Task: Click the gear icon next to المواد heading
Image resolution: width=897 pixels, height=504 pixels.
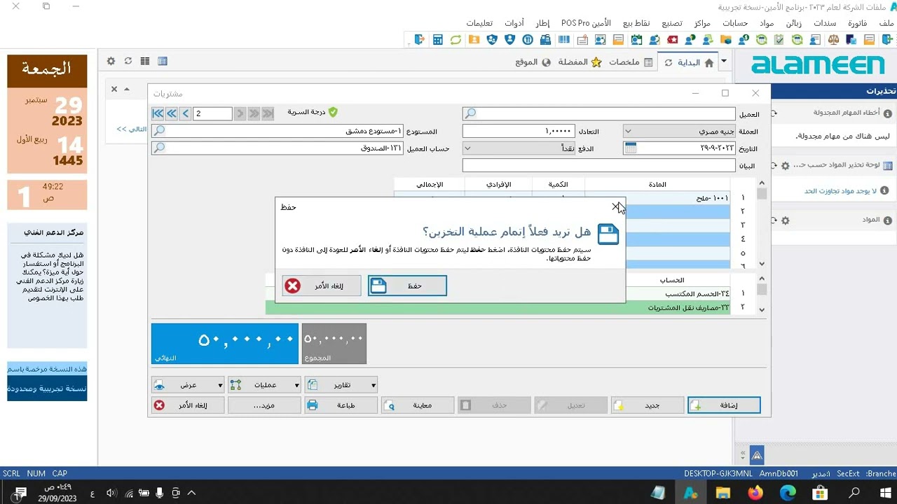Action: [x=786, y=220]
